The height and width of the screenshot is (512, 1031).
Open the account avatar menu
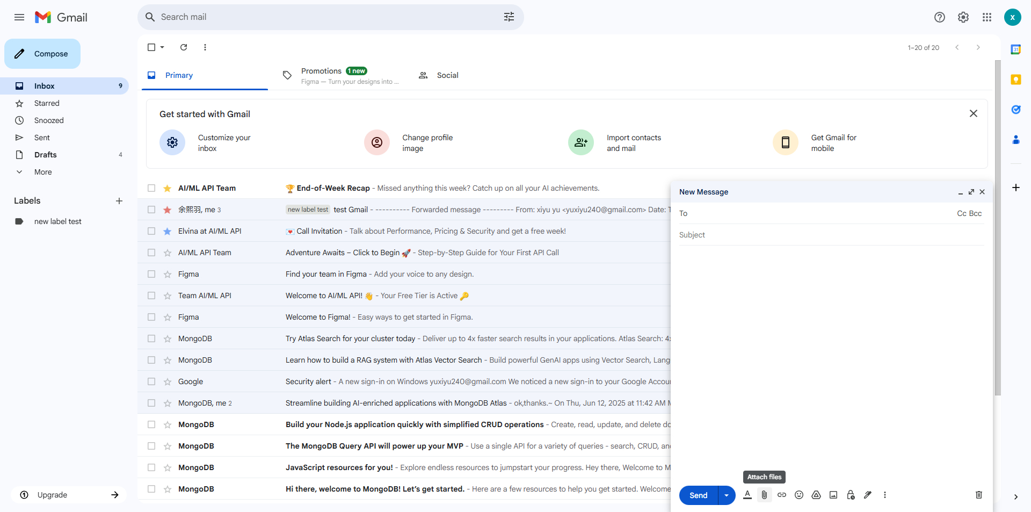tap(1013, 17)
